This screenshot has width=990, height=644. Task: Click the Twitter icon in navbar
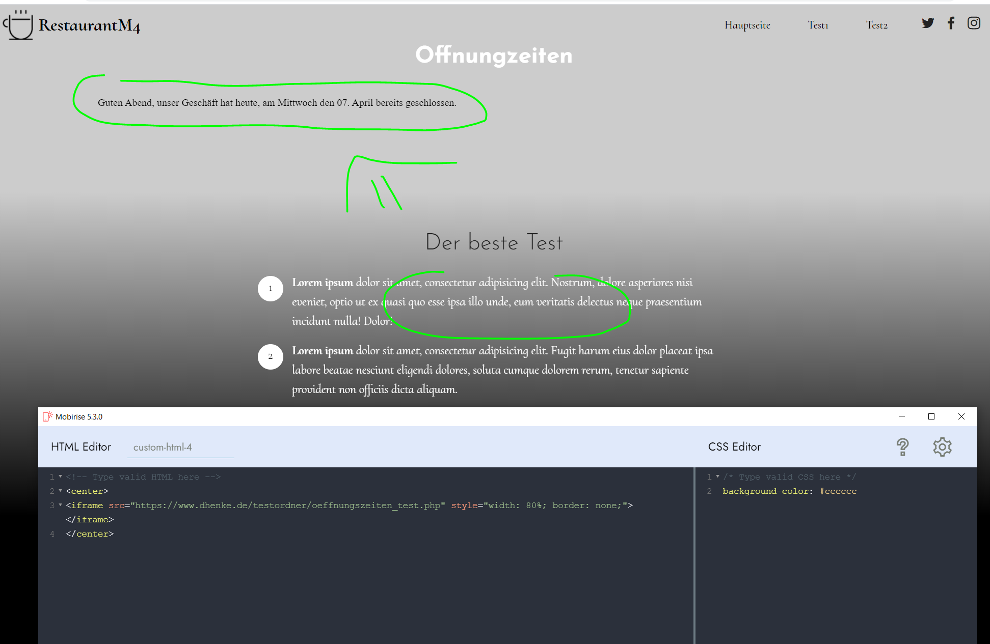tap(928, 23)
